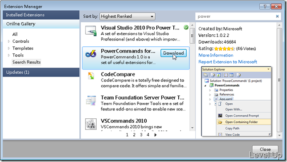
Task: Click the details pane scrollbar thumb
Action: point(279,80)
